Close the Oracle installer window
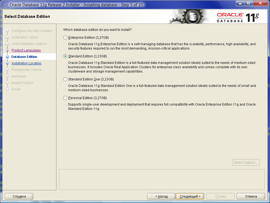Image resolution: width=270 pixels, height=203 pixels. tap(260, 3)
